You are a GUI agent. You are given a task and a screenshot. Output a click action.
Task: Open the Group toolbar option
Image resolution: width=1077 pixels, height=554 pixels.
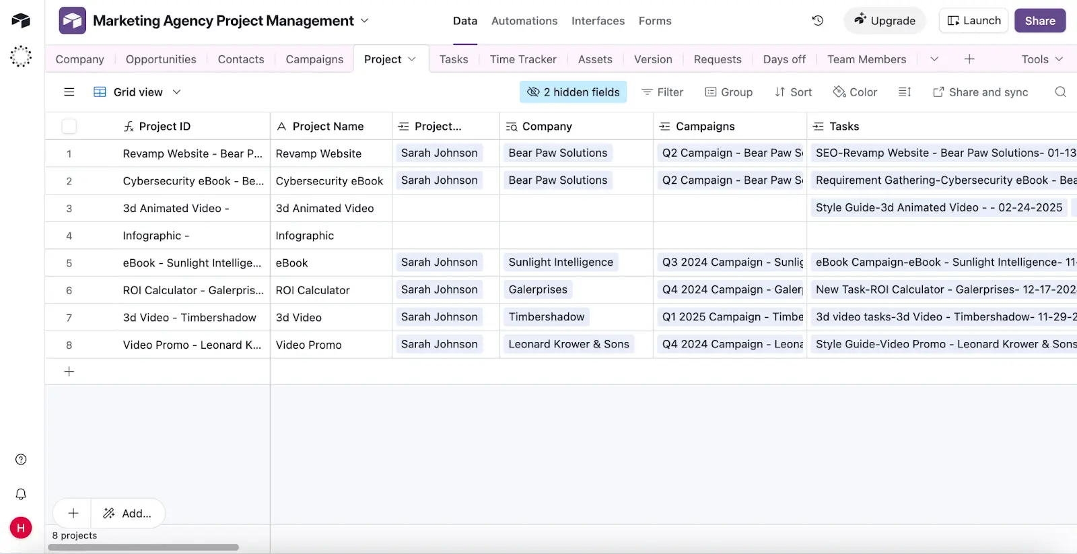click(x=729, y=92)
